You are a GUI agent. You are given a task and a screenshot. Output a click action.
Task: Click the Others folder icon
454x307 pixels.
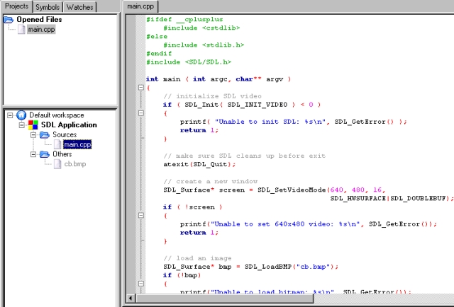pos(46,154)
